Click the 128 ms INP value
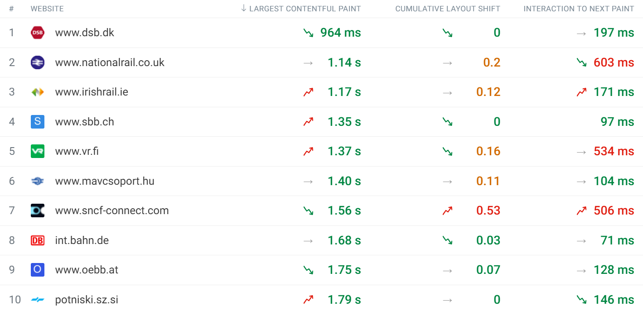 (614, 270)
